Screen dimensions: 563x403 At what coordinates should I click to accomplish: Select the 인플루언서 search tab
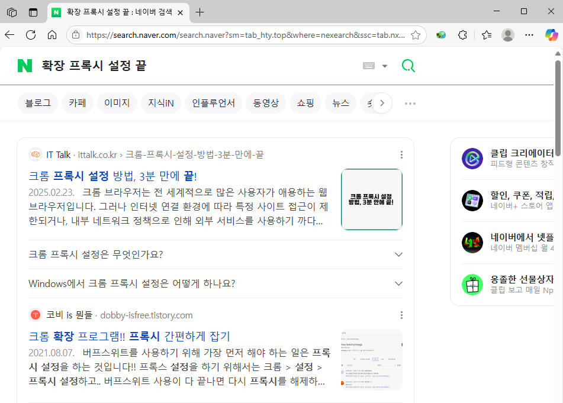tap(213, 104)
